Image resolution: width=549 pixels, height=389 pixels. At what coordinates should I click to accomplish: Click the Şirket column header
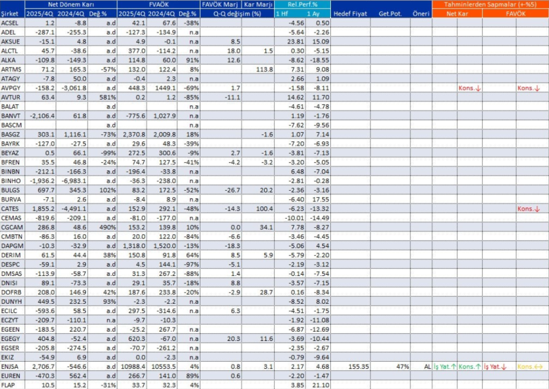tap(11, 13)
